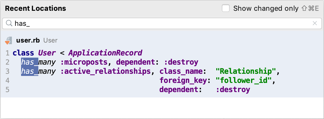The height and width of the screenshot is (119, 324).
Task: Click the :microposts symbol
Action: click(x=84, y=62)
